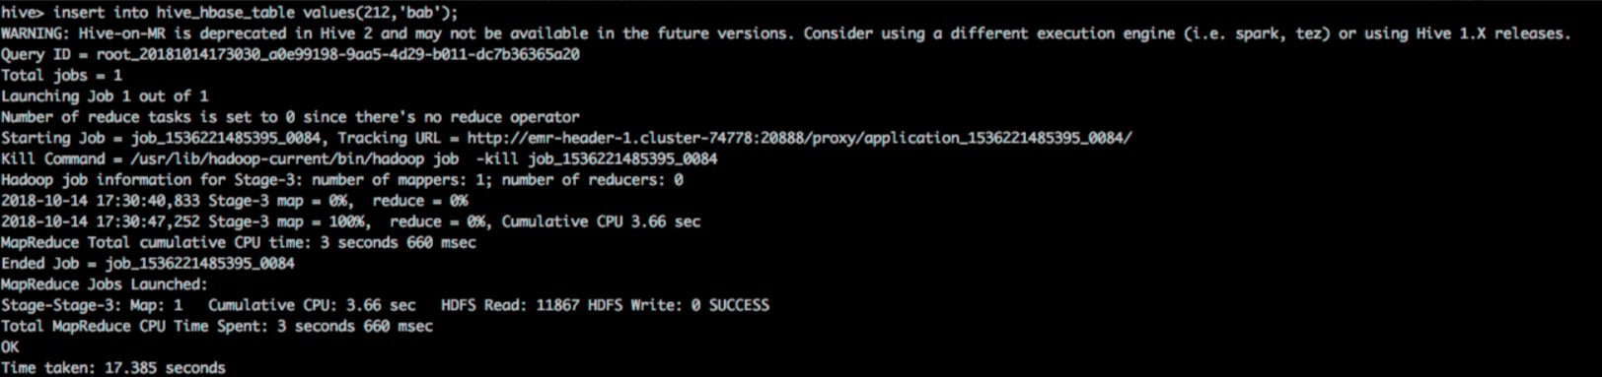Image resolution: width=1602 pixels, height=377 pixels.
Task: Click the Launching Job 1 out of 1 line
Action: click(x=105, y=95)
